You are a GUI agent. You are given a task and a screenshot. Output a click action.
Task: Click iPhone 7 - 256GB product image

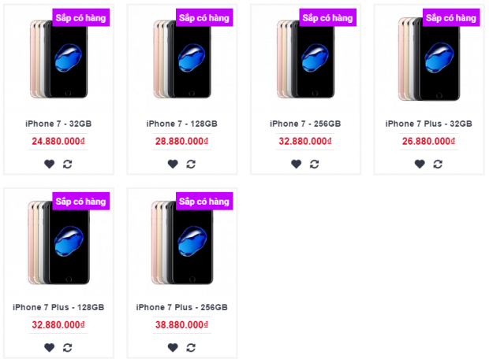click(305, 61)
